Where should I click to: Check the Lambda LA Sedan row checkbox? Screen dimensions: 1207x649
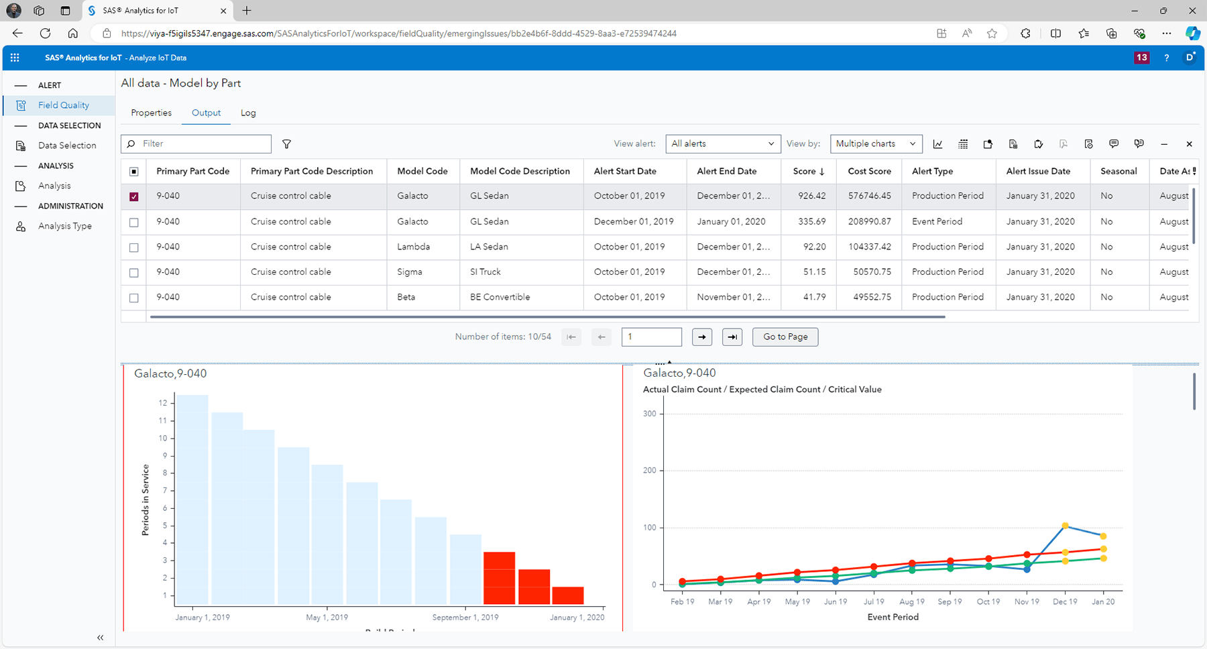coord(133,247)
